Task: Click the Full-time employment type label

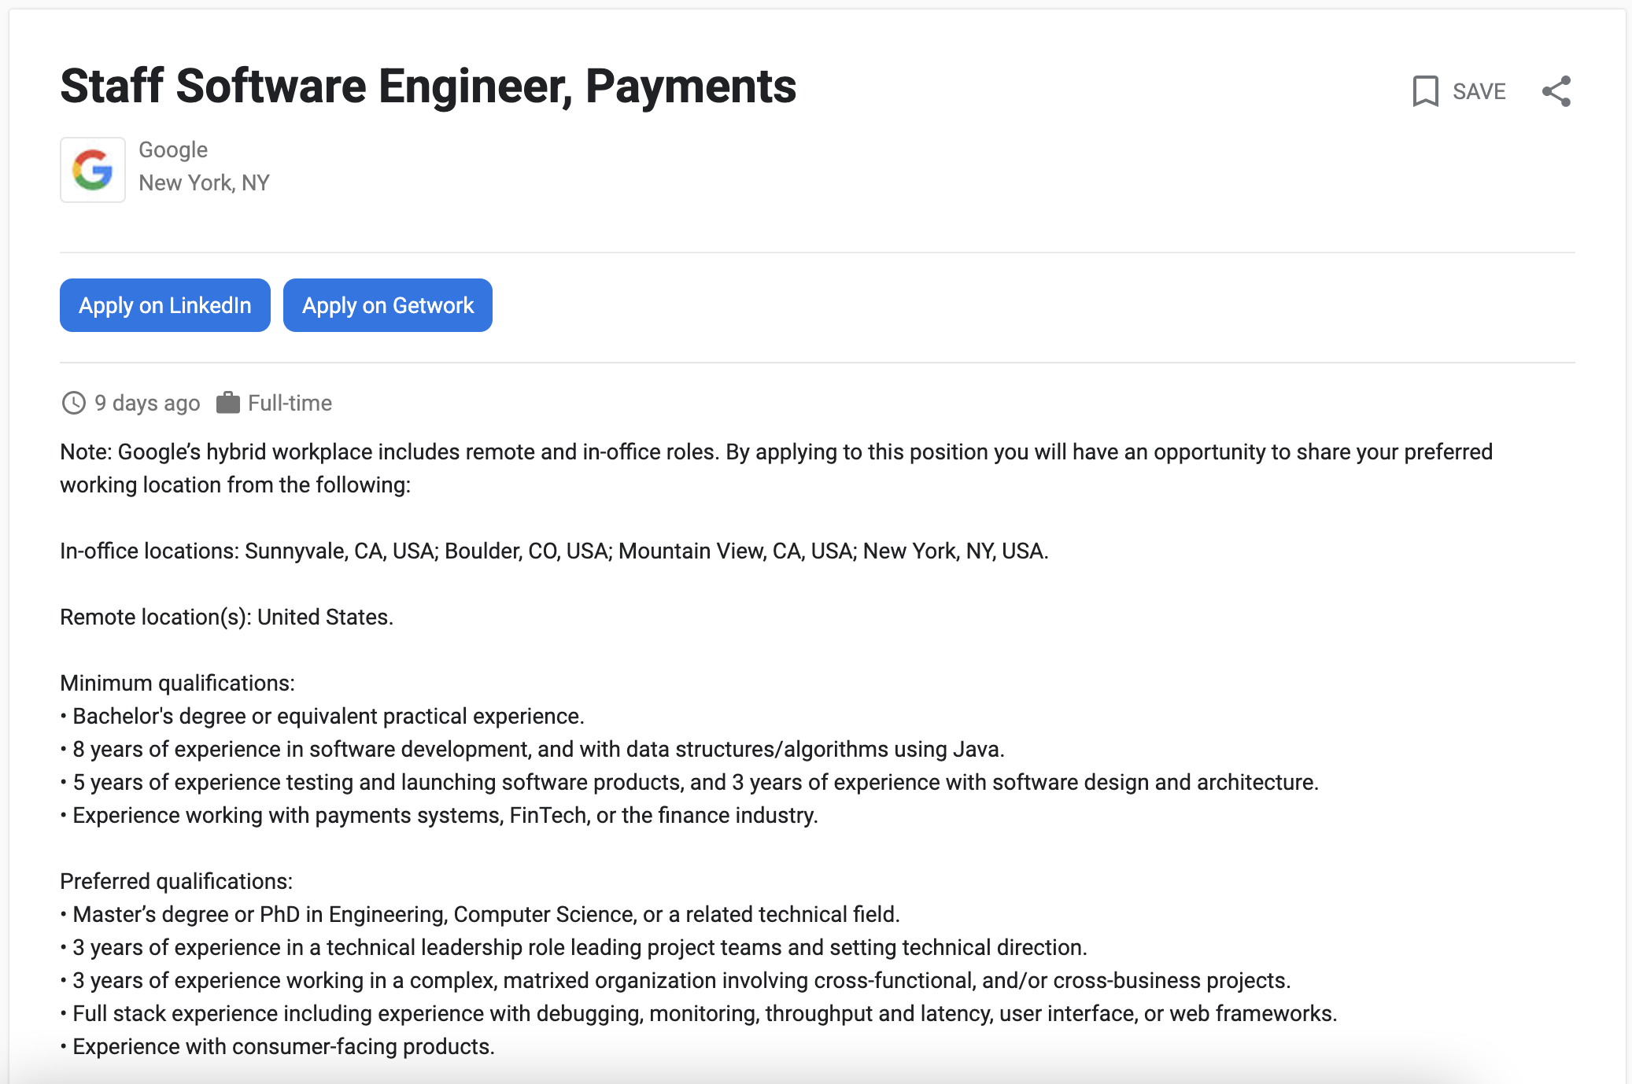Action: pyautogui.click(x=289, y=402)
